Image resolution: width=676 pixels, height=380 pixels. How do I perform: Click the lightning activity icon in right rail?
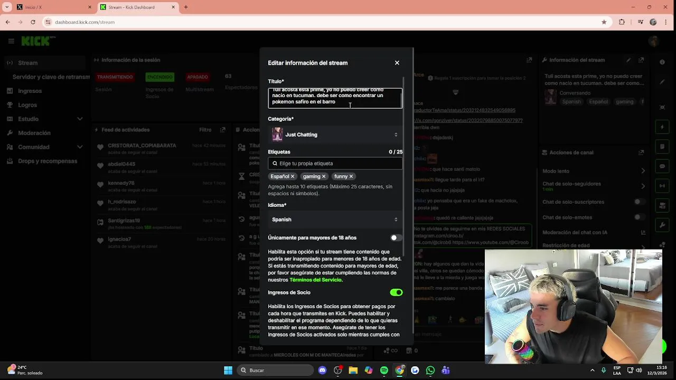[x=662, y=127]
